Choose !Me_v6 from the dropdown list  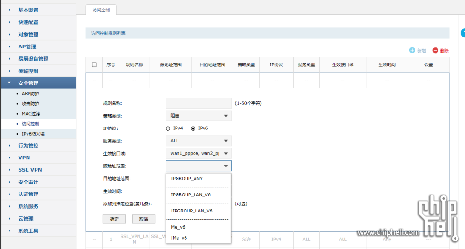pyautogui.click(x=198, y=238)
